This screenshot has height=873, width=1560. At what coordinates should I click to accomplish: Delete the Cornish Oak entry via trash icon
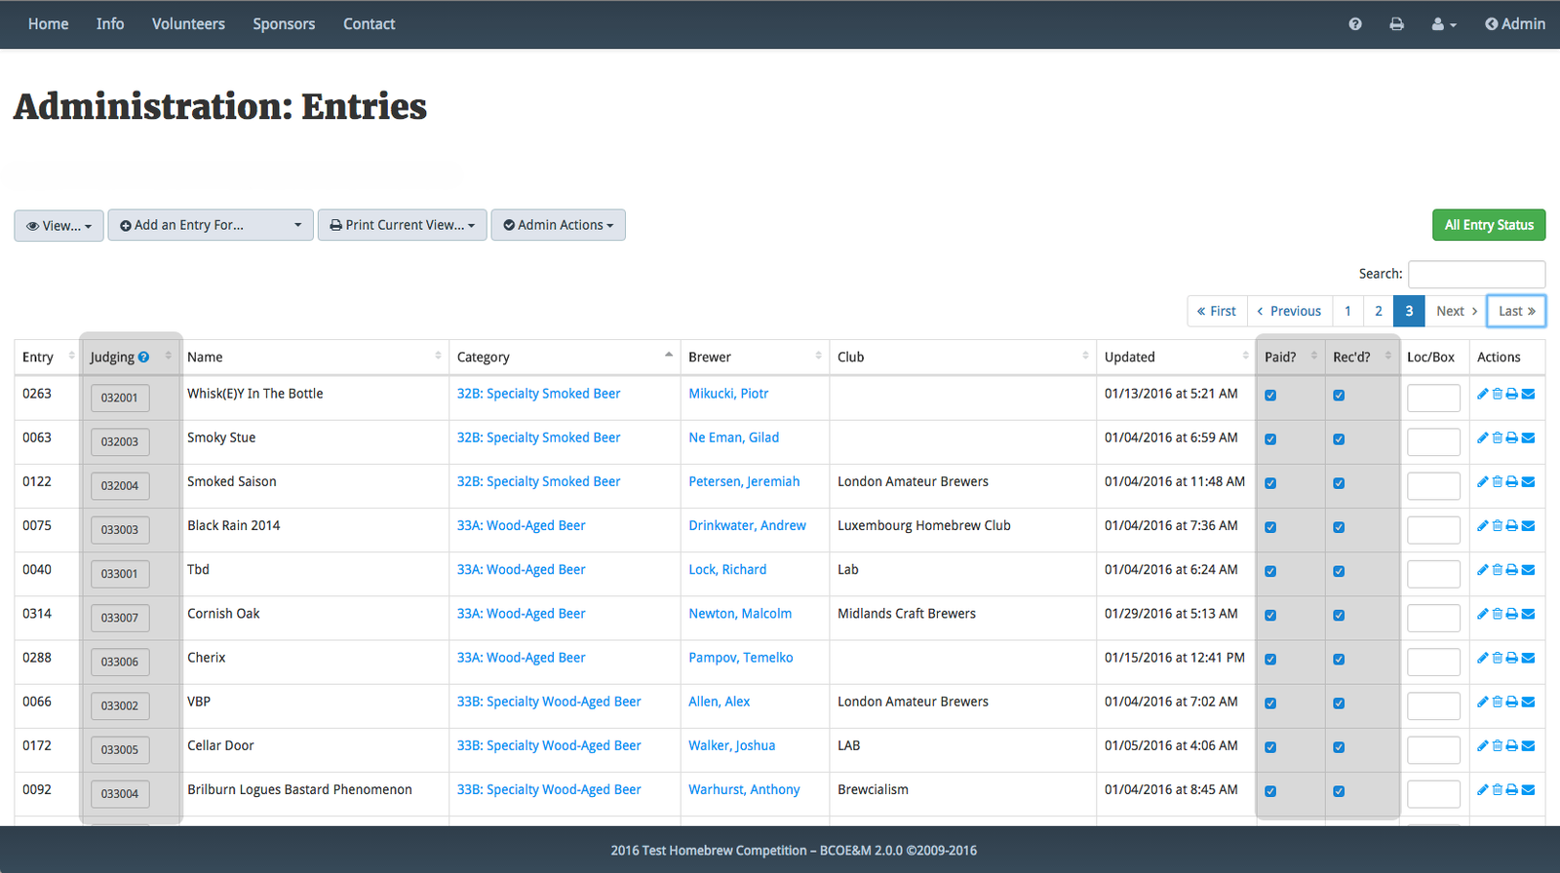(x=1498, y=614)
